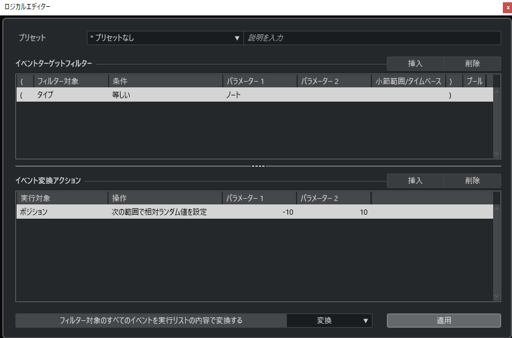Select the 次の範囲で相対ランダム値を設定 operation cell
The height and width of the screenshot is (338, 512).
tap(165, 212)
